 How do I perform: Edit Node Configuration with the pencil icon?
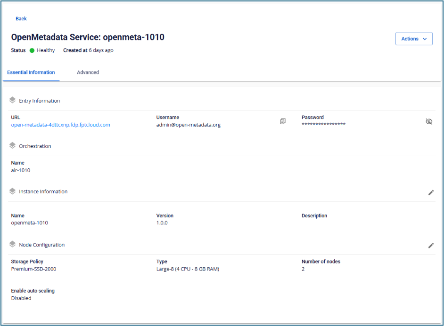tap(431, 246)
